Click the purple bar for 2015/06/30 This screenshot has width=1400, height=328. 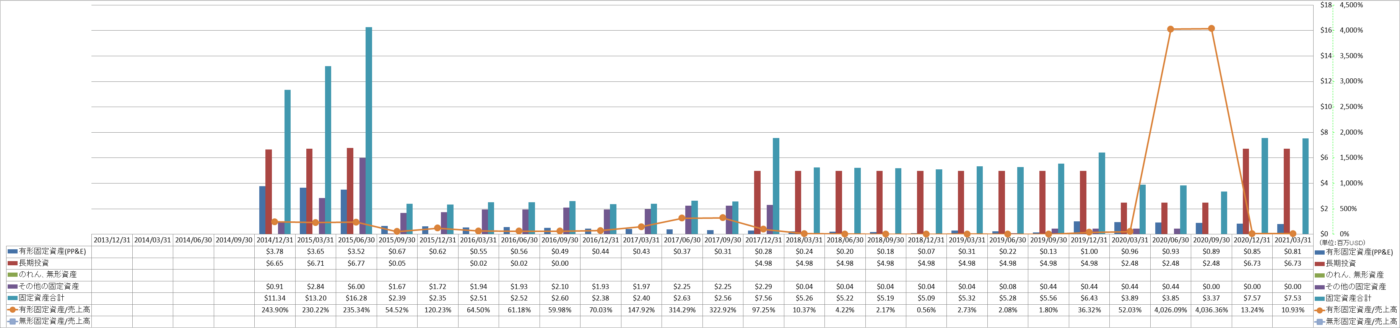coord(363,196)
